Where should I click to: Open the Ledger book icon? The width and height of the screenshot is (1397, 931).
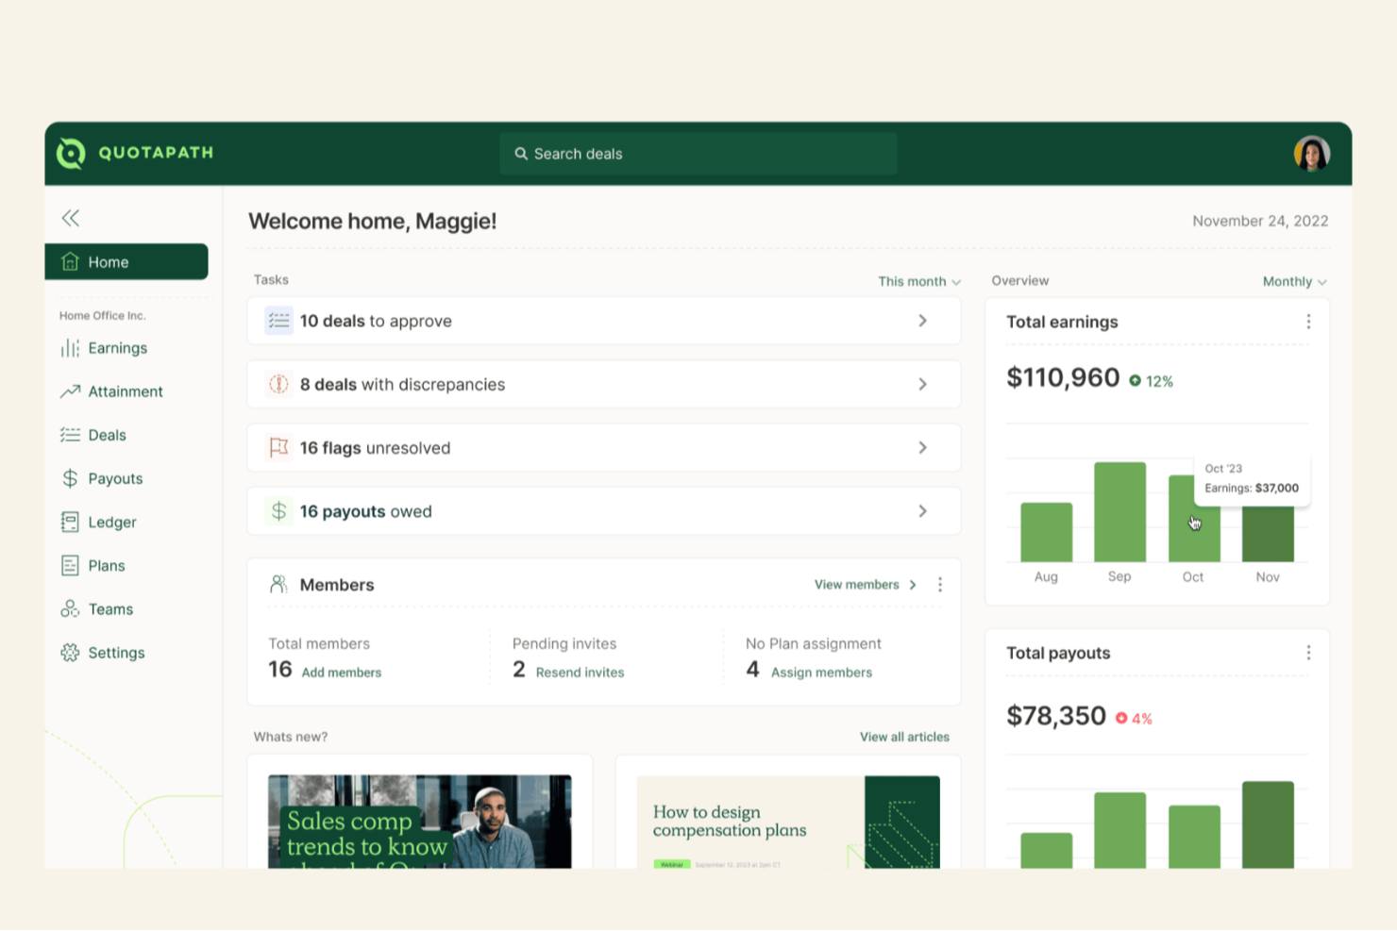click(x=69, y=522)
